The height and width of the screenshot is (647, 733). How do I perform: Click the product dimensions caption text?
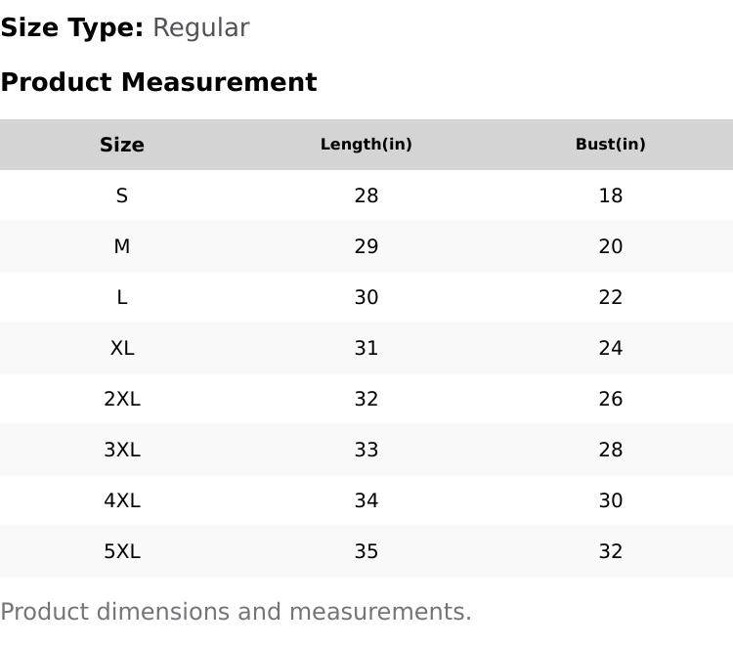236,612
